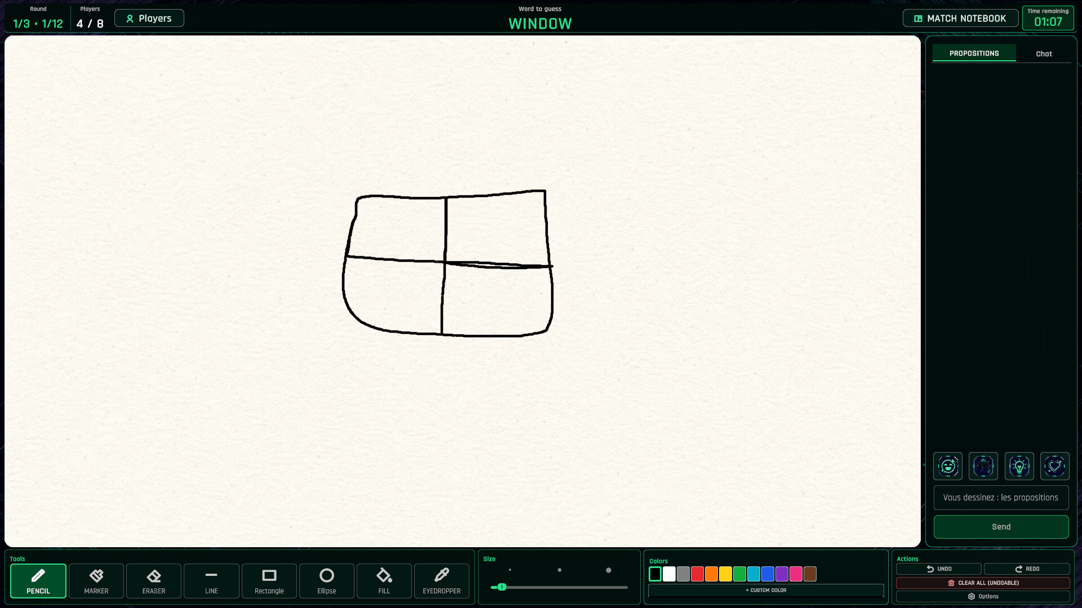Add a custom color
The height and width of the screenshot is (608, 1082).
click(x=766, y=591)
